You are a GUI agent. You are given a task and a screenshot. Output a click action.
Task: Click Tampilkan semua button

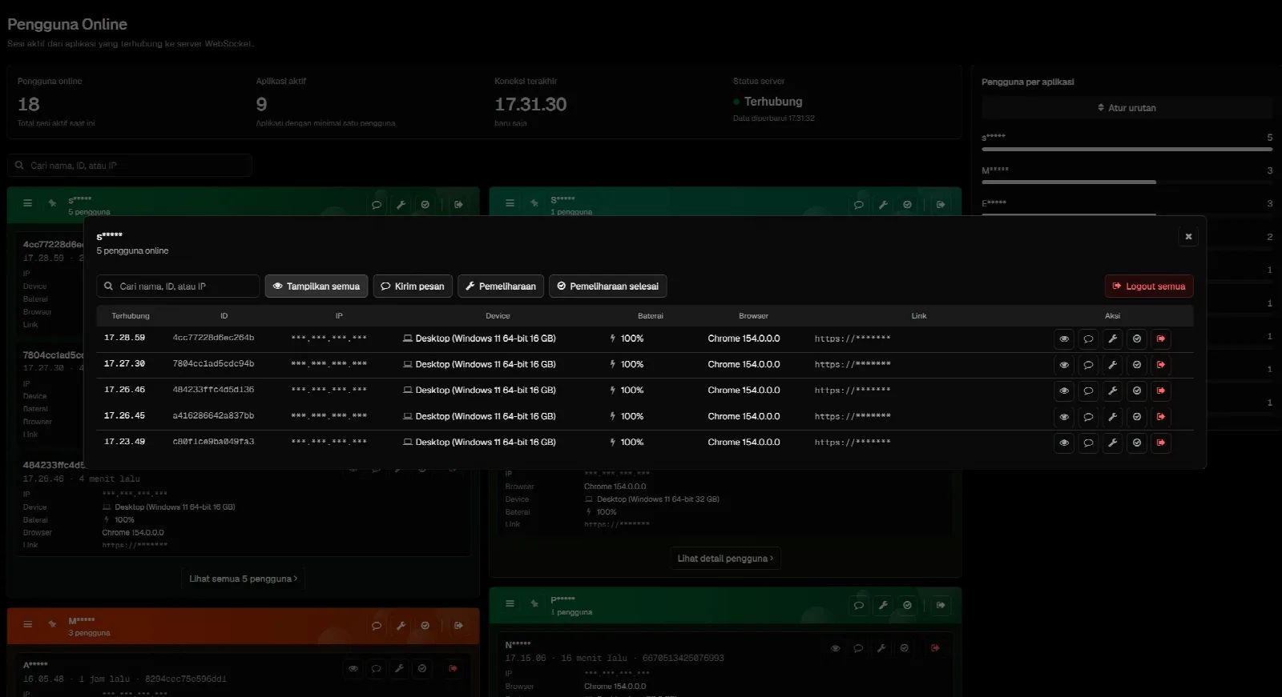coord(316,286)
